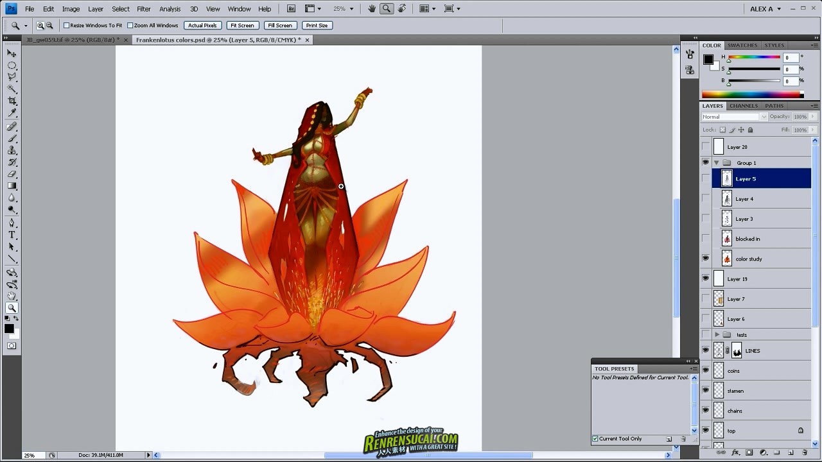Switch to the Channels tab
The image size is (822, 462).
(744, 106)
